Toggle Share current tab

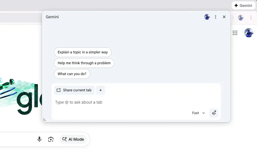coord(74,90)
